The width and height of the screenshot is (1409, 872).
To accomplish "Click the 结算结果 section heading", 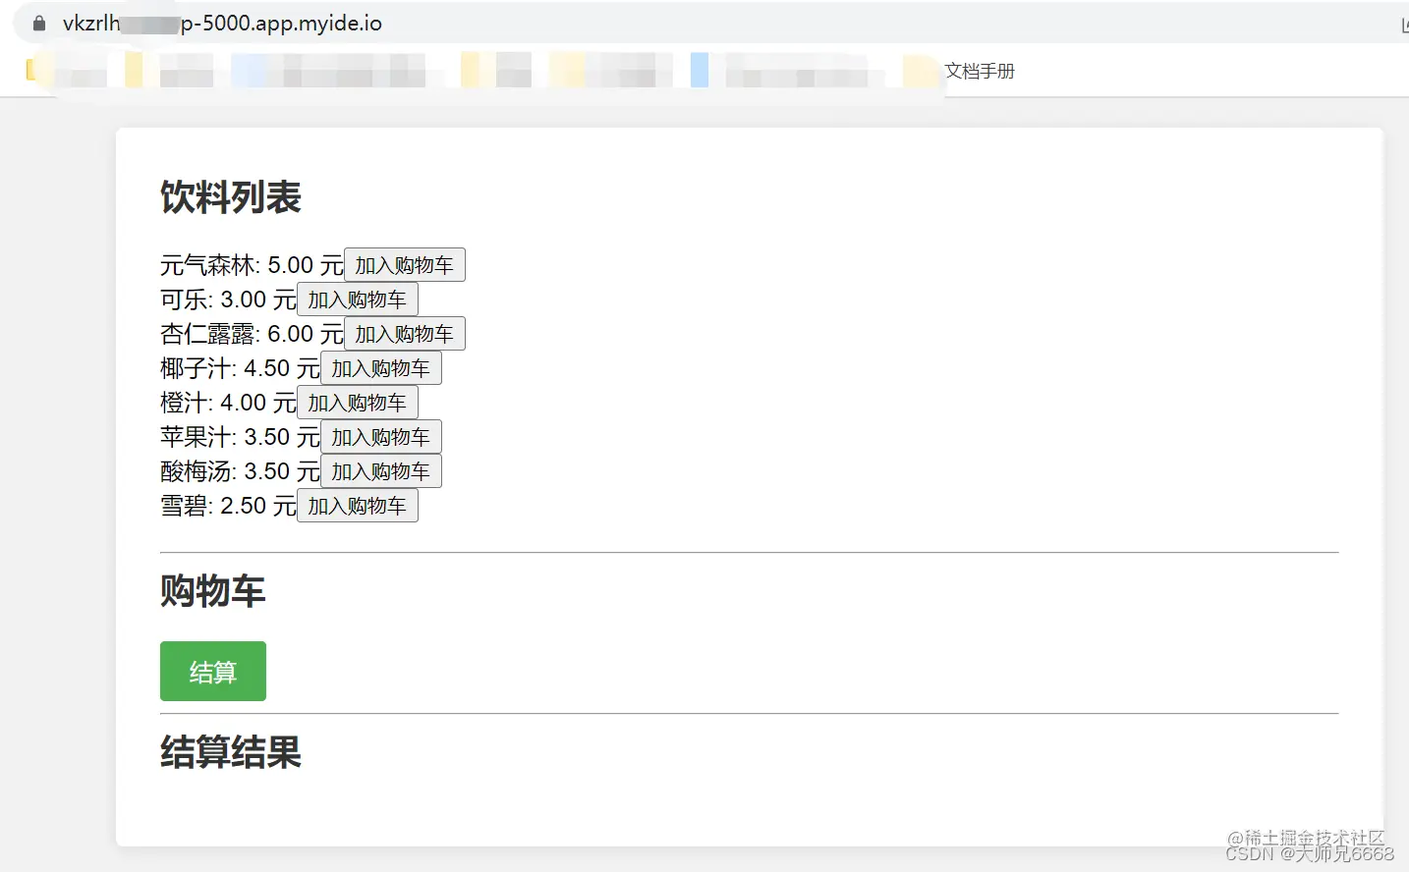I will pos(229,752).
